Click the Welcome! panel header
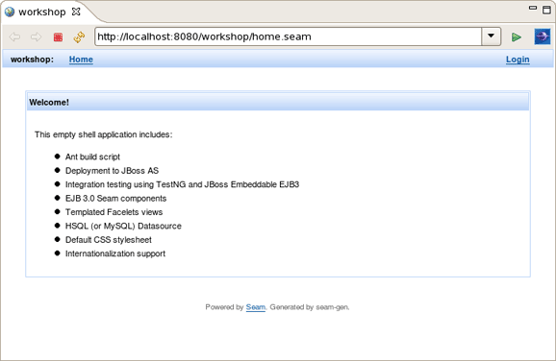The width and height of the screenshot is (556, 361). pyautogui.click(x=278, y=103)
